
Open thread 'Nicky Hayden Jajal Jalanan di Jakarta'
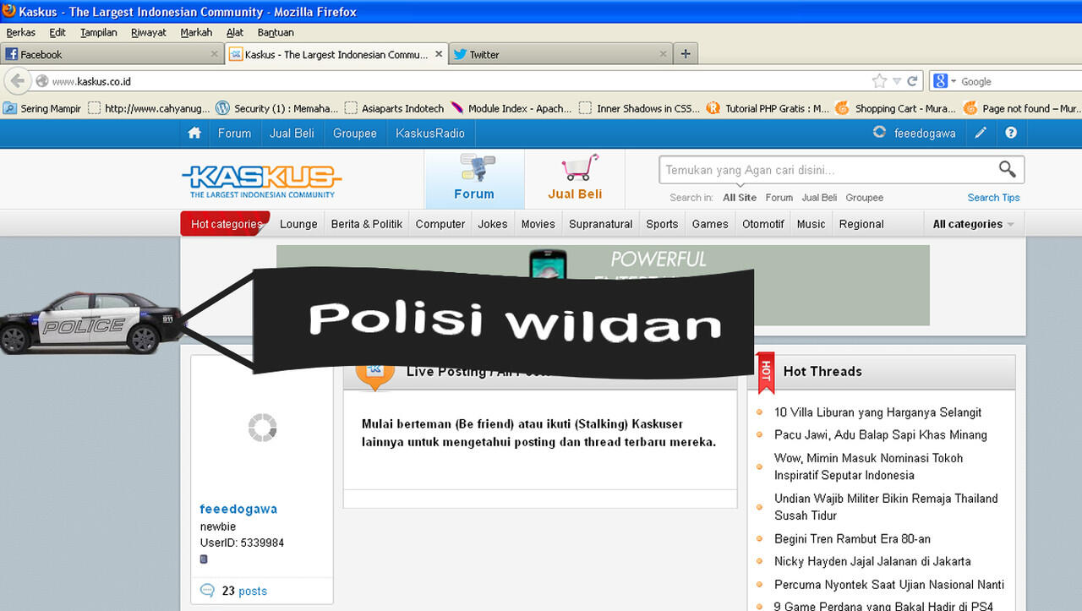point(872,561)
